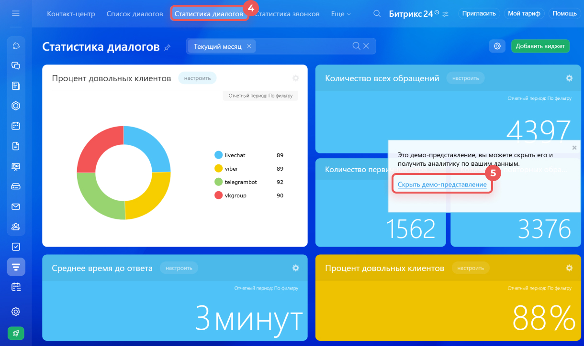Open the drive storage sidebar icon
This screenshot has height=346, width=584.
(16, 186)
